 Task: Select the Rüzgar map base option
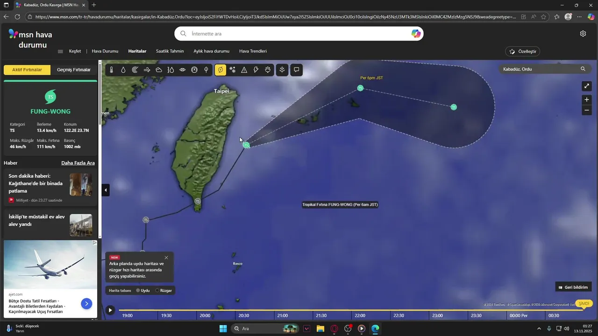[164, 290]
